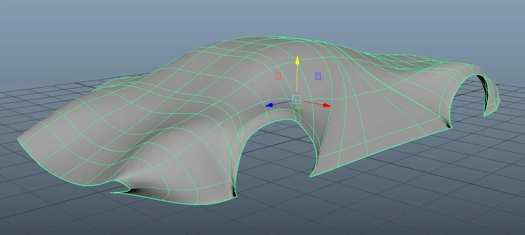Select the green plane handle below manipulator center
Viewport: 525px width, 235px height.
click(x=298, y=108)
